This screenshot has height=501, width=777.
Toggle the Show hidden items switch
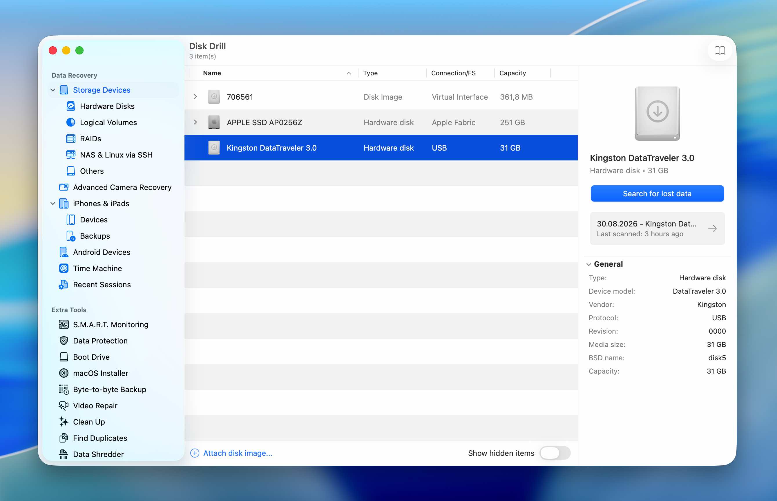click(555, 453)
